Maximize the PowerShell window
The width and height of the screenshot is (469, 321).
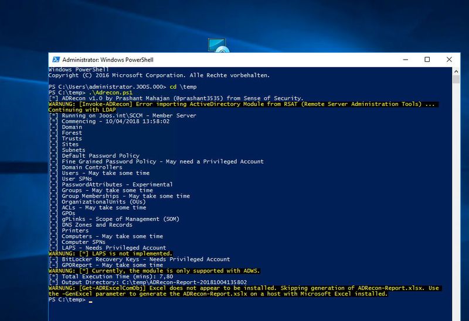[x=427, y=60]
